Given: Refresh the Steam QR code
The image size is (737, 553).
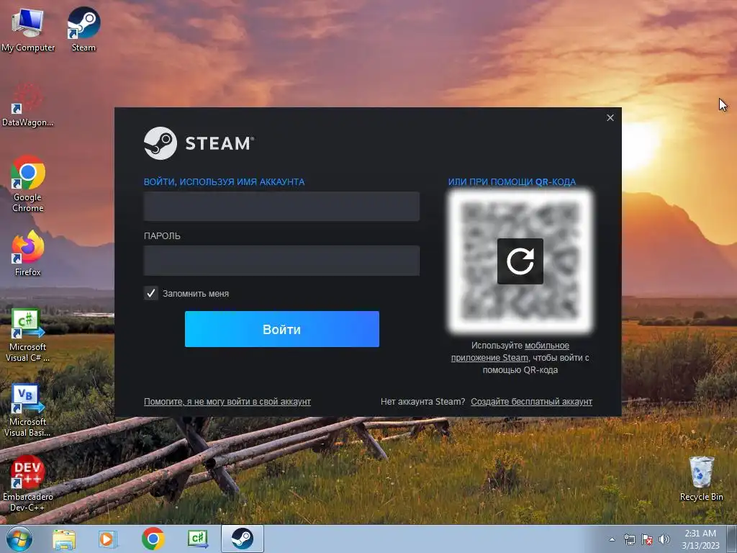Looking at the screenshot, I should pyautogui.click(x=520, y=261).
